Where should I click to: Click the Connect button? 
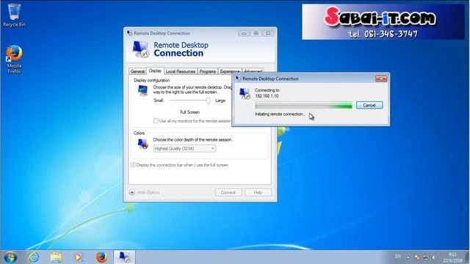click(228, 192)
